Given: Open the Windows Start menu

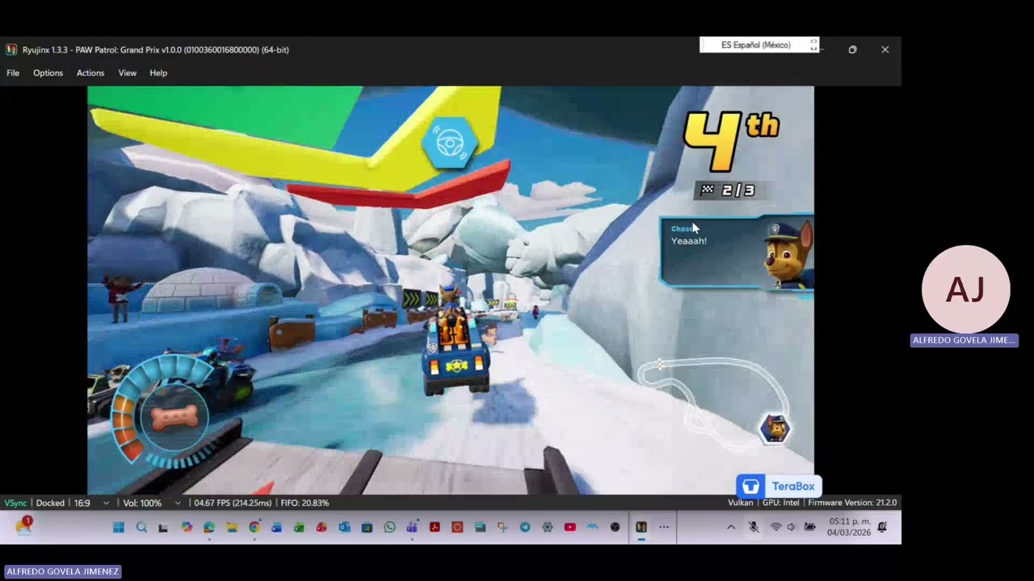Looking at the screenshot, I should (x=119, y=527).
